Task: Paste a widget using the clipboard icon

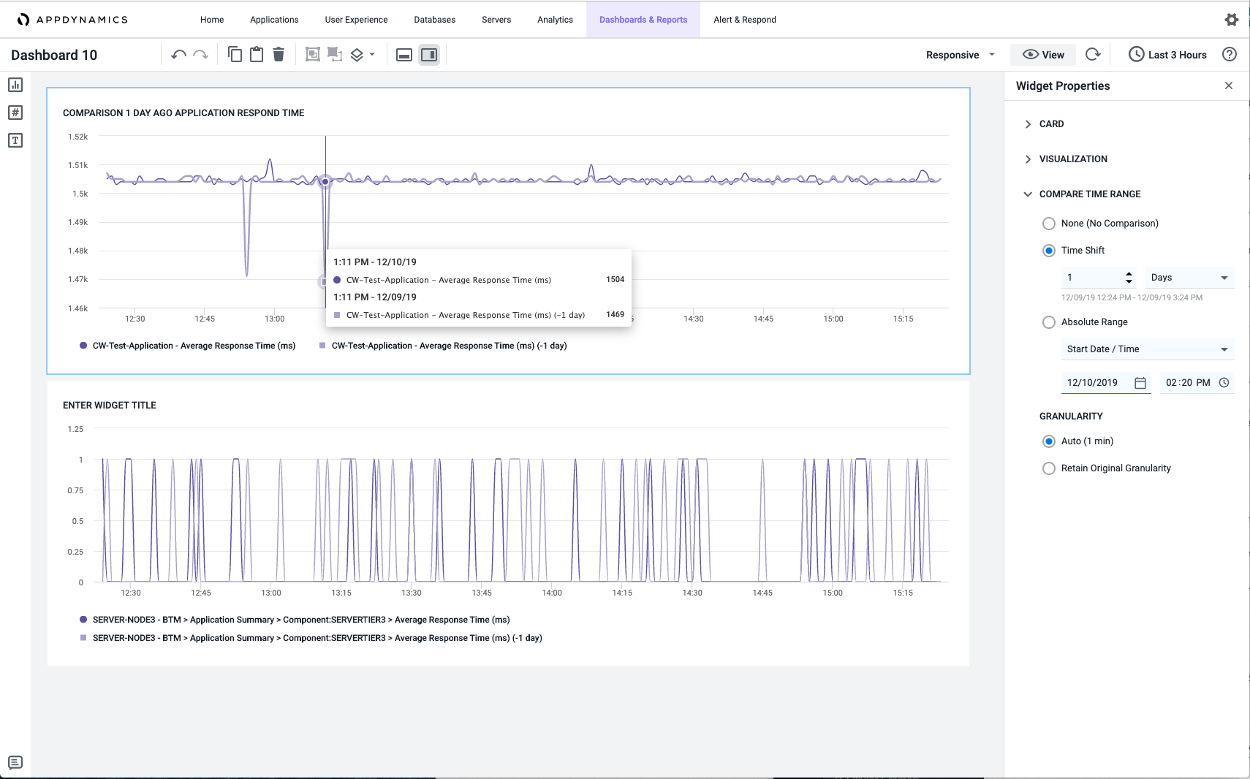Action: point(257,54)
